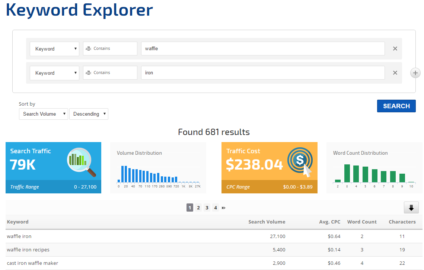Click the Traffic Cost dollar target icon

(x=300, y=162)
